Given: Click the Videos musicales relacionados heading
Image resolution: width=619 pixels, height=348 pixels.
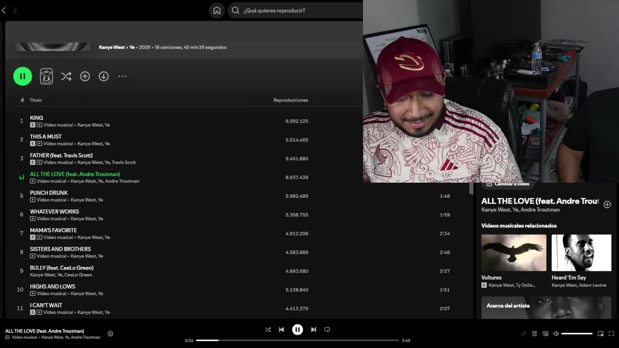Looking at the screenshot, I should coord(519,226).
